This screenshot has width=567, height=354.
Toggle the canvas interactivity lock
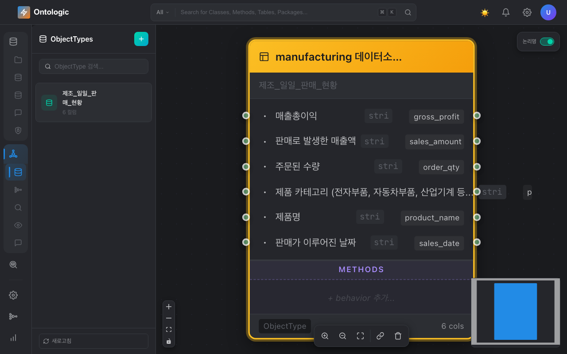169,341
